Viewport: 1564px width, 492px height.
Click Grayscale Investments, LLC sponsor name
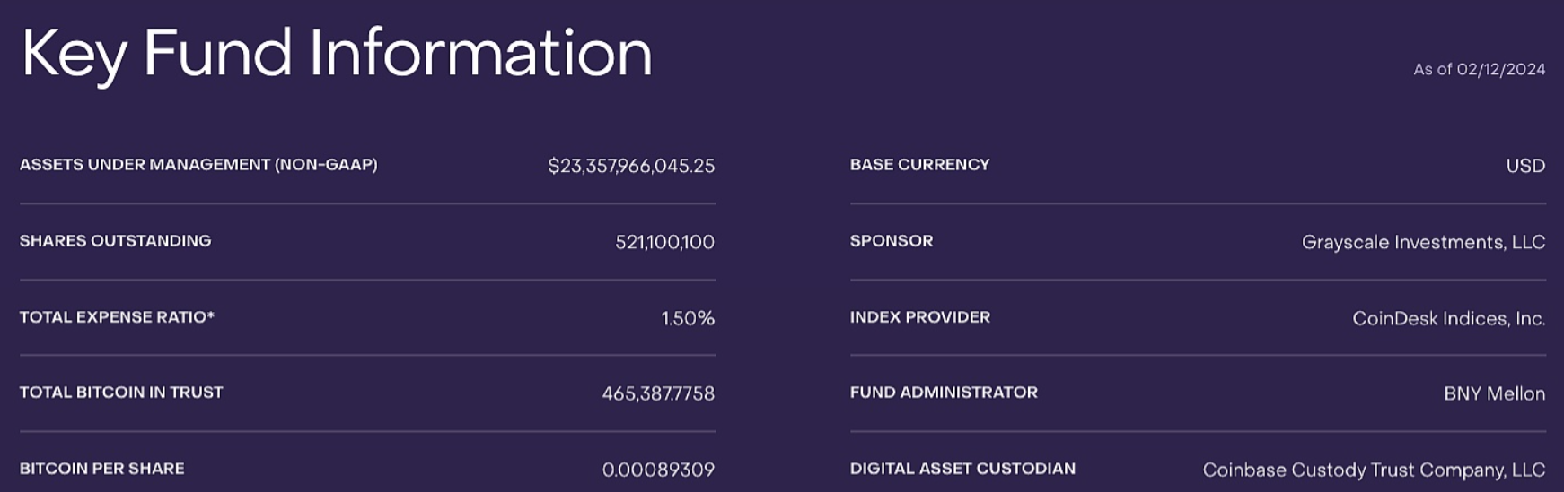1423,242
